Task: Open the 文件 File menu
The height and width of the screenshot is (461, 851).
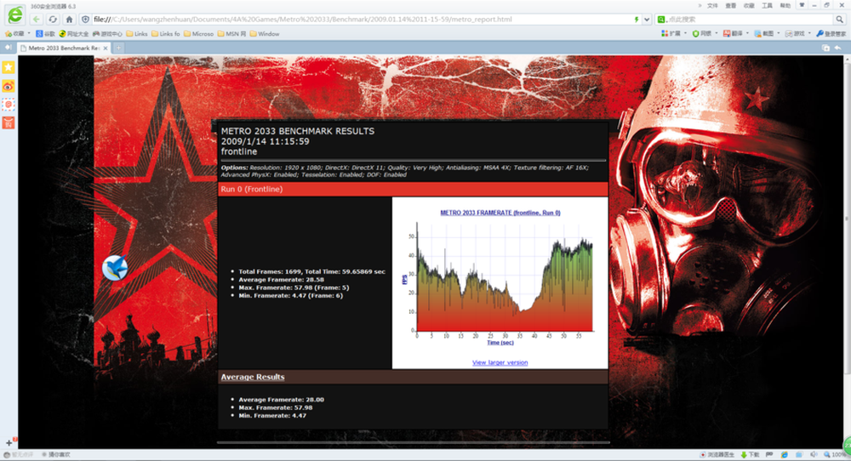Action: 712,5
